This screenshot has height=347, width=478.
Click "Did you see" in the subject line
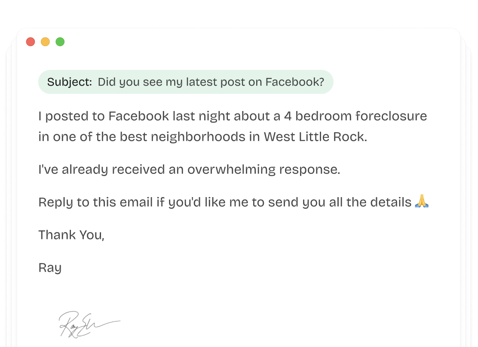tap(125, 82)
